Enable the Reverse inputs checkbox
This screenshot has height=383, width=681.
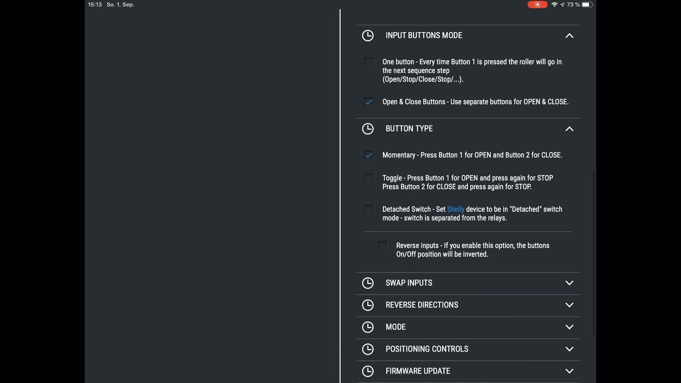coord(383,246)
